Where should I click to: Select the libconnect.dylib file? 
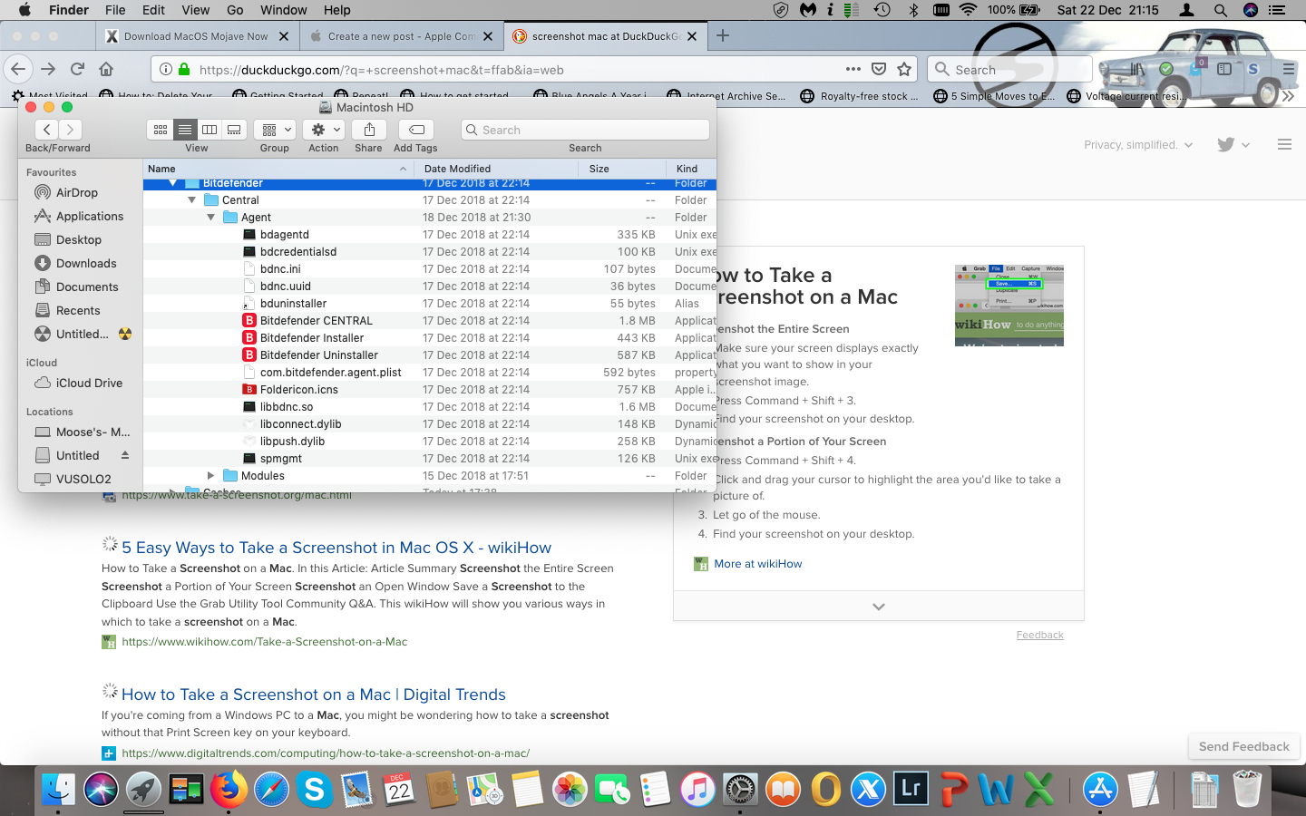click(x=430, y=424)
